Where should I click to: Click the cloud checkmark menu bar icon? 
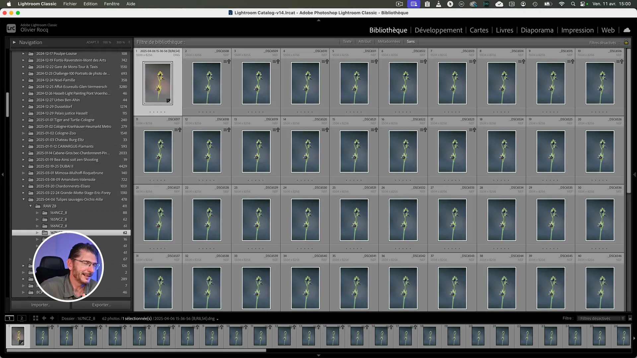click(x=499, y=4)
